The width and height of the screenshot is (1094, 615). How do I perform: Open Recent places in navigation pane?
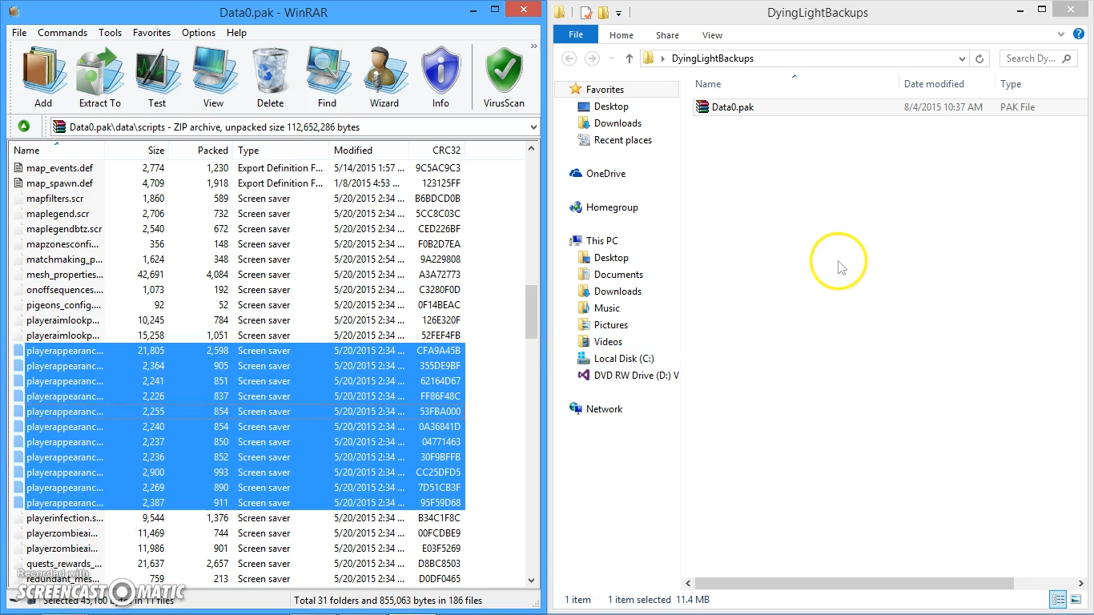(623, 140)
